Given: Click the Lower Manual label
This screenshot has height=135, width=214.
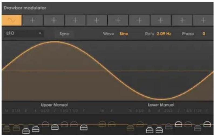Looking at the screenshot, I should click(161, 105).
